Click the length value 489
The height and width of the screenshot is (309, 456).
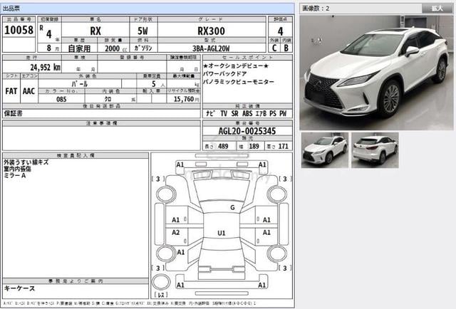pos(223,146)
